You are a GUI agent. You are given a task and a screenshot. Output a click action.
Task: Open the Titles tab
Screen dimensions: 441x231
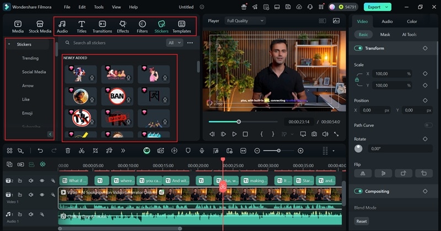point(82,27)
